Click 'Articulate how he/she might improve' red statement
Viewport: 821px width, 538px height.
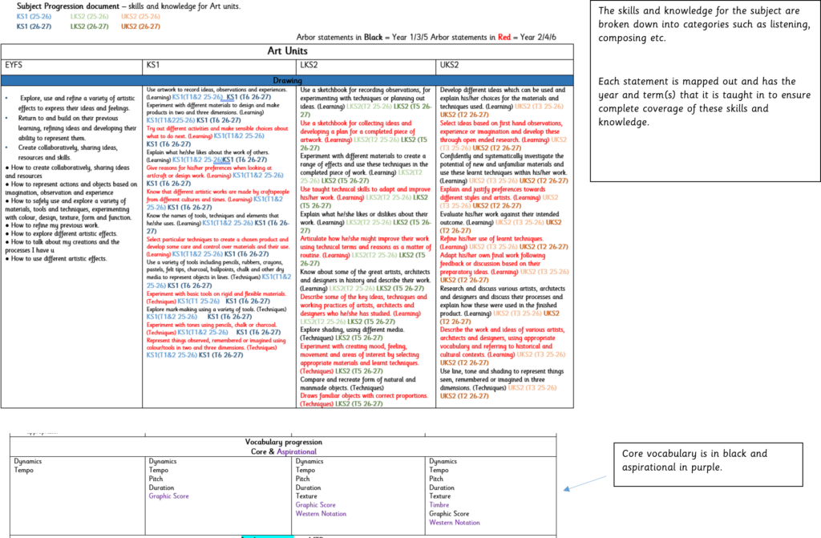click(366, 251)
